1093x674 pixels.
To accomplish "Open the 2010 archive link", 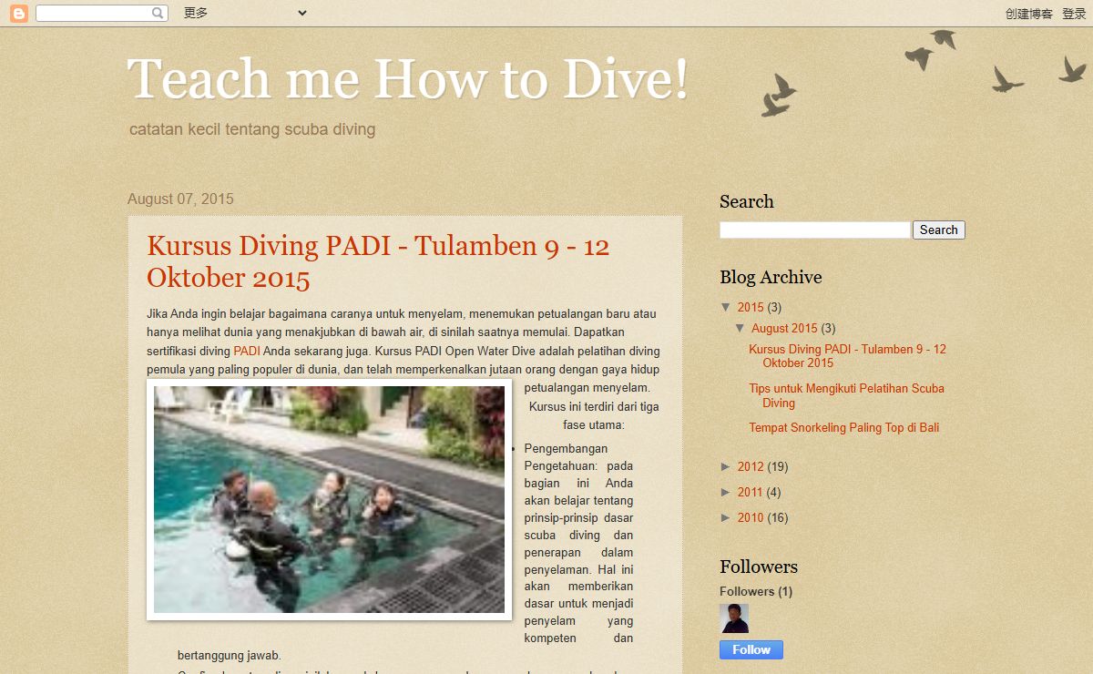I will click(x=751, y=517).
